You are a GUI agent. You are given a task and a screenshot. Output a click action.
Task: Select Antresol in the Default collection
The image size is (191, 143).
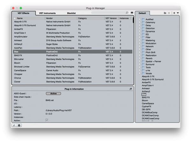point(146,88)
